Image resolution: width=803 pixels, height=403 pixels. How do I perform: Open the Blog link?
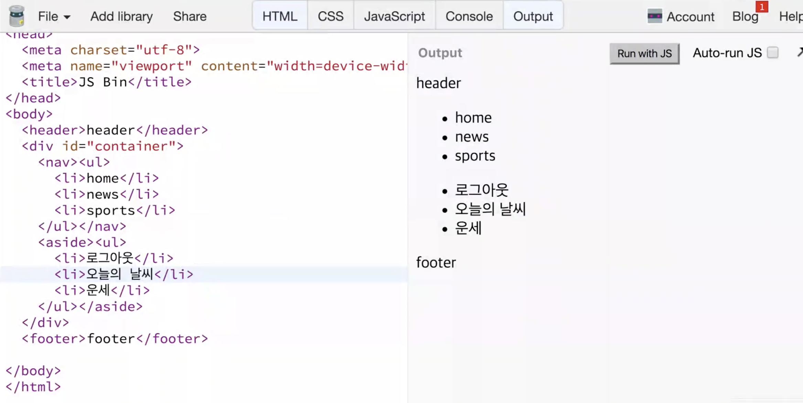(x=745, y=17)
